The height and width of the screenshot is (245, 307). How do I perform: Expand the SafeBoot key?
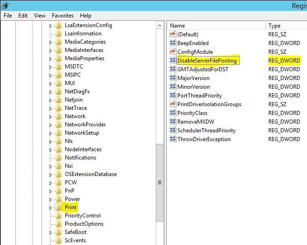[x=51, y=233]
